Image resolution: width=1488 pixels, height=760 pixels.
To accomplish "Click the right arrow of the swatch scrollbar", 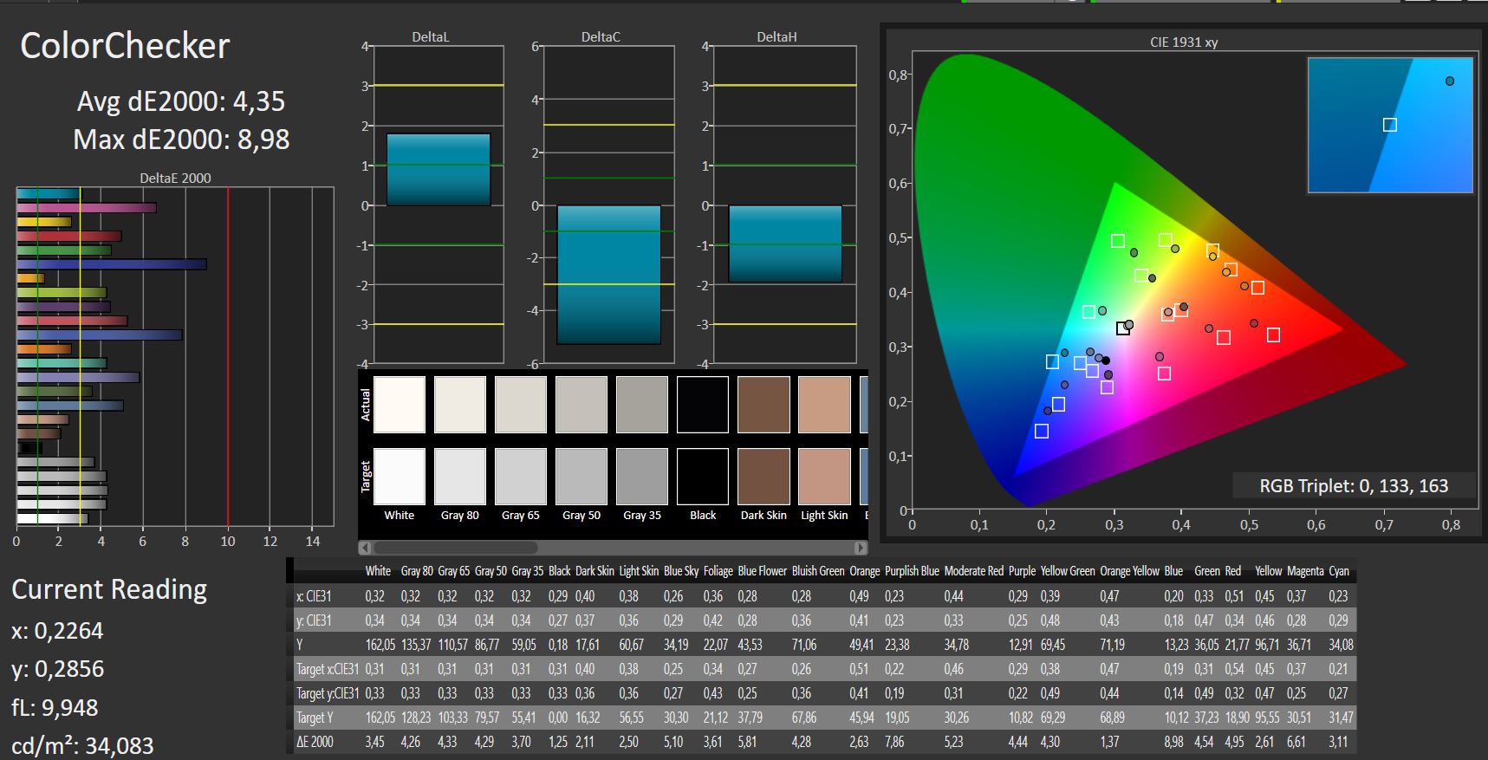I will 860,548.
